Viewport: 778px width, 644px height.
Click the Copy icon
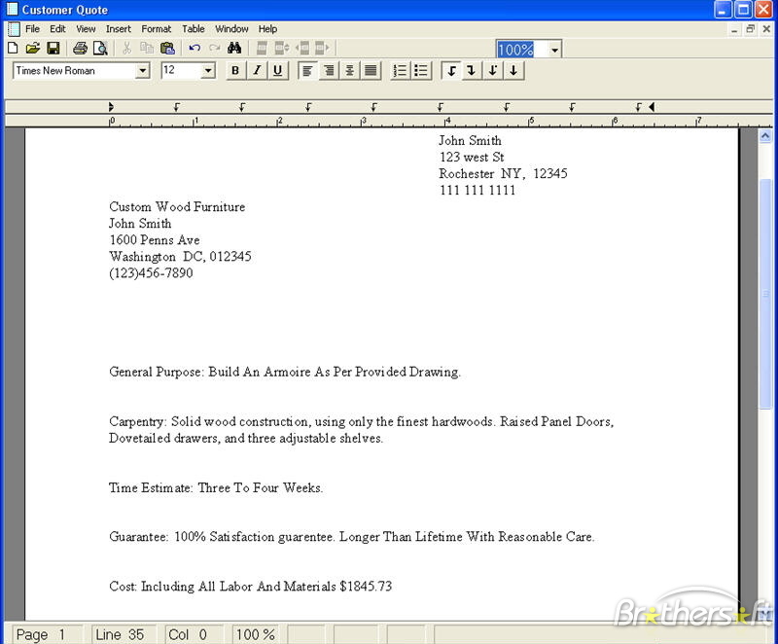147,48
